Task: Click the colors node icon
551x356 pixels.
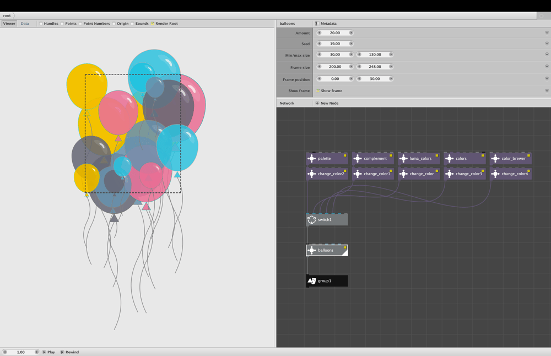Action: click(x=450, y=159)
